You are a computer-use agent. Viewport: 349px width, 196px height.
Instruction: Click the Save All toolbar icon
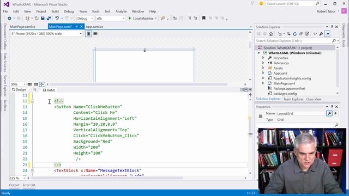[49, 19]
